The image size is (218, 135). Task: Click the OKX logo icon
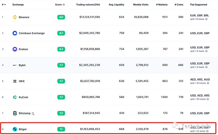pos(15,81)
